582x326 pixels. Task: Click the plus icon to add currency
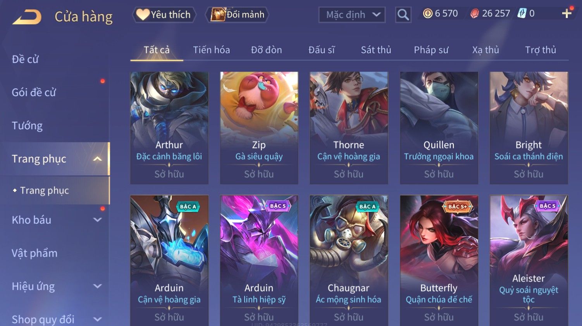pyautogui.click(x=567, y=14)
